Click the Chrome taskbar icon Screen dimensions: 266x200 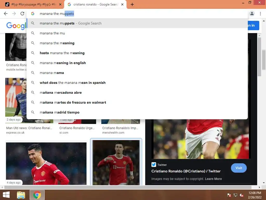(37, 195)
